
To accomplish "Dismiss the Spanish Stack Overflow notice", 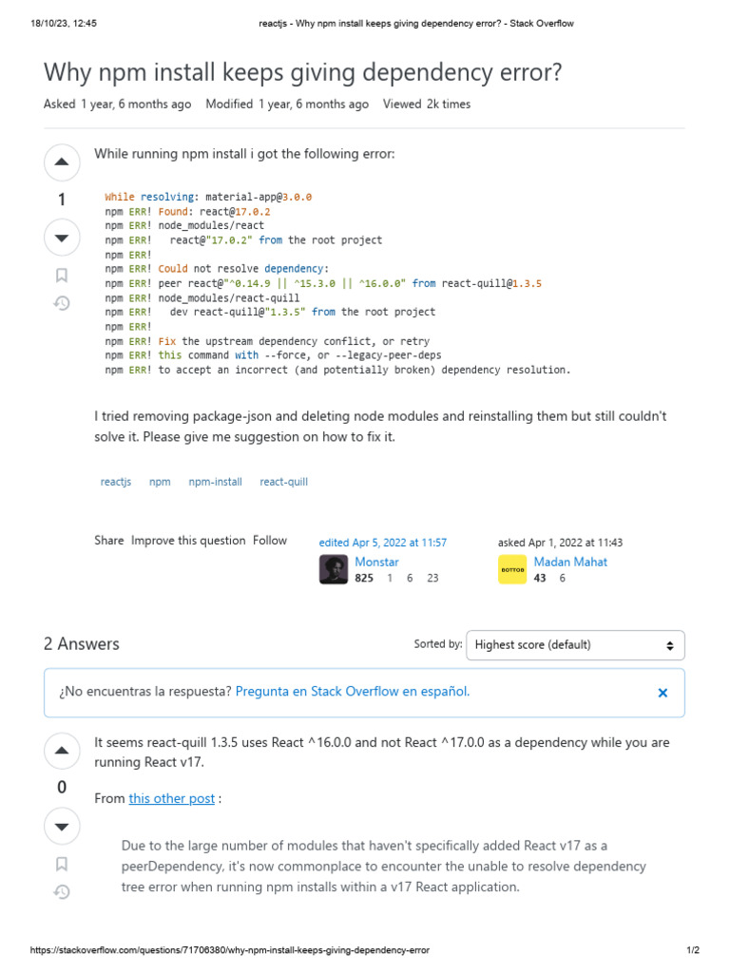I will pos(663,693).
